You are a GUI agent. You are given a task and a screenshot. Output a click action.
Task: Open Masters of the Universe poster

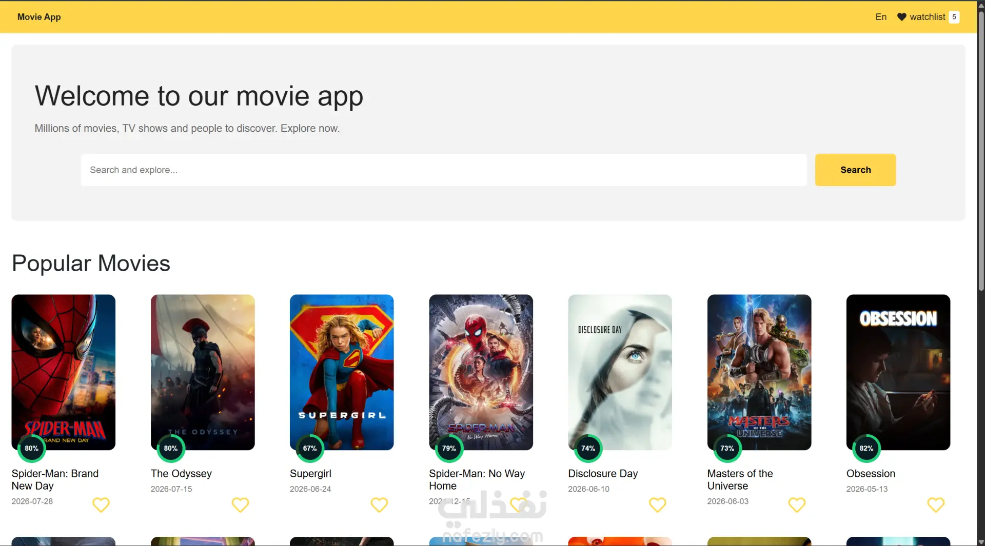pyautogui.click(x=759, y=372)
